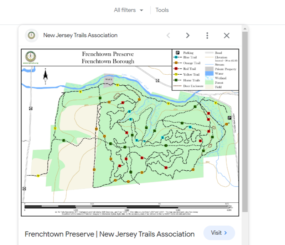Click the njtrails.org logo on the map
This screenshot has height=245, width=285.
coord(31,57)
